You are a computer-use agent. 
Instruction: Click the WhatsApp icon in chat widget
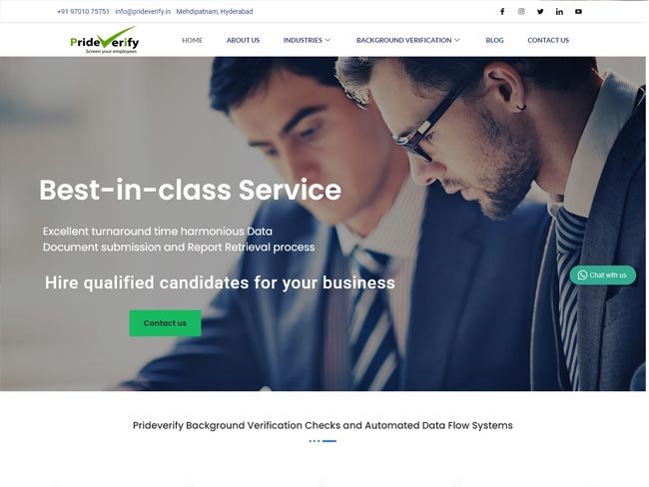point(582,275)
